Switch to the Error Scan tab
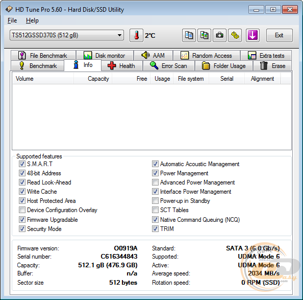The width and height of the screenshot is (303, 300). coord(169,66)
